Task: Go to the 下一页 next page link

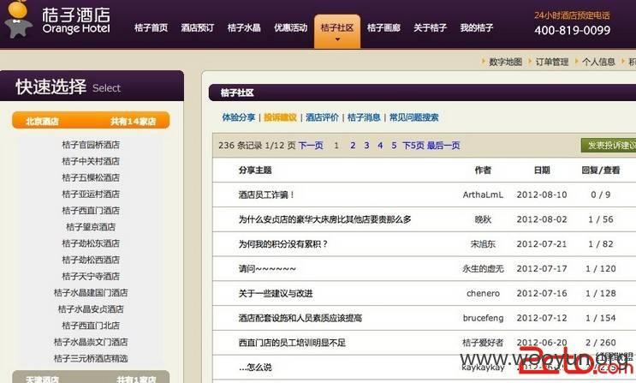Action: (311, 146)
